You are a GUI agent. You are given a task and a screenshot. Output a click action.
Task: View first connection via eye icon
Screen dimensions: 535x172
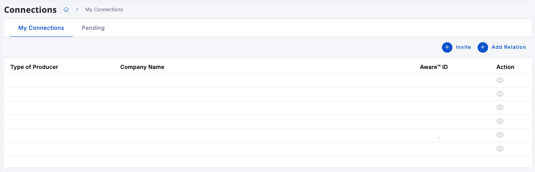tap(500, 80)
